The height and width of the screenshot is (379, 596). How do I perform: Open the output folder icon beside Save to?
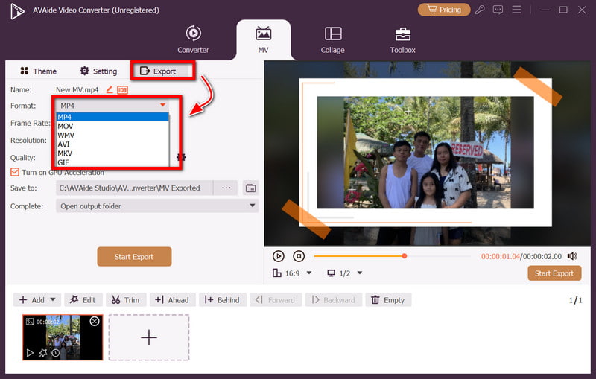[250, 188]
